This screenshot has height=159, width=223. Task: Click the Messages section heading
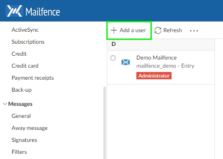point(20,104)
